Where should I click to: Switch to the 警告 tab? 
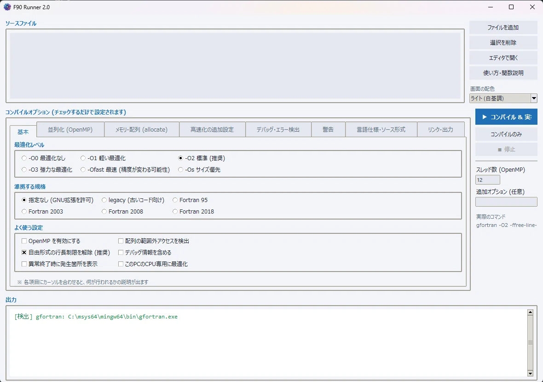click(328, 129)
